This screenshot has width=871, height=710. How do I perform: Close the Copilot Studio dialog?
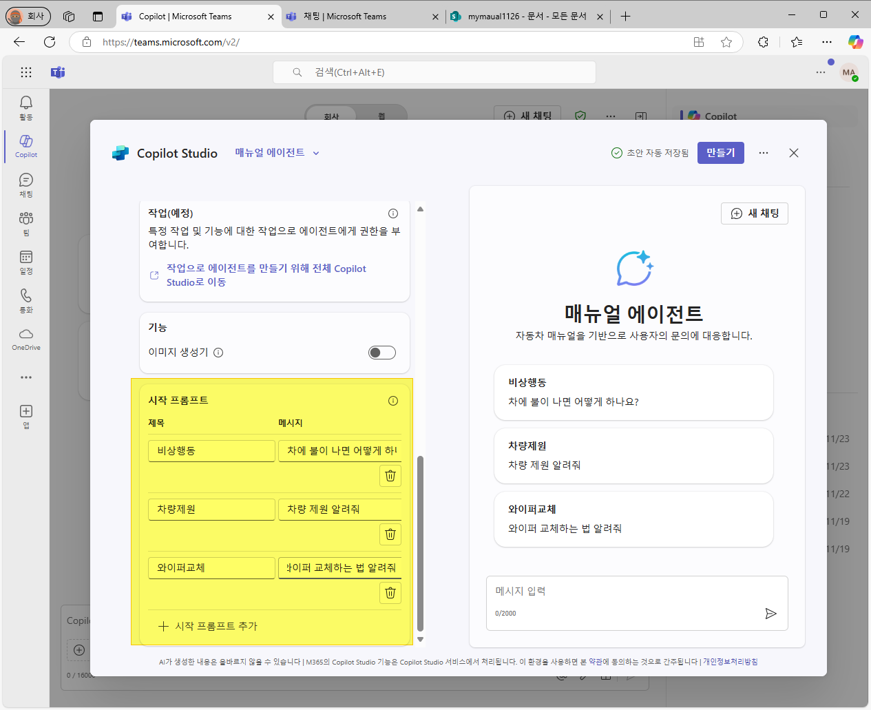coord(794,153)
